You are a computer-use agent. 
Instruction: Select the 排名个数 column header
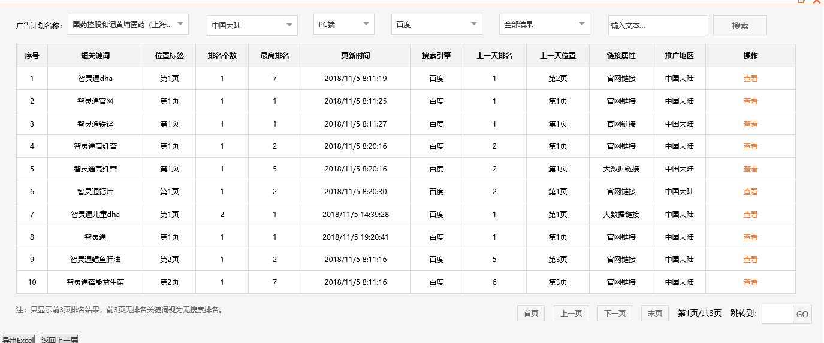pos(222,56)
